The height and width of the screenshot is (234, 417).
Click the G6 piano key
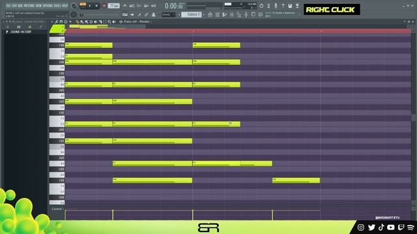(x=57, y=40)
